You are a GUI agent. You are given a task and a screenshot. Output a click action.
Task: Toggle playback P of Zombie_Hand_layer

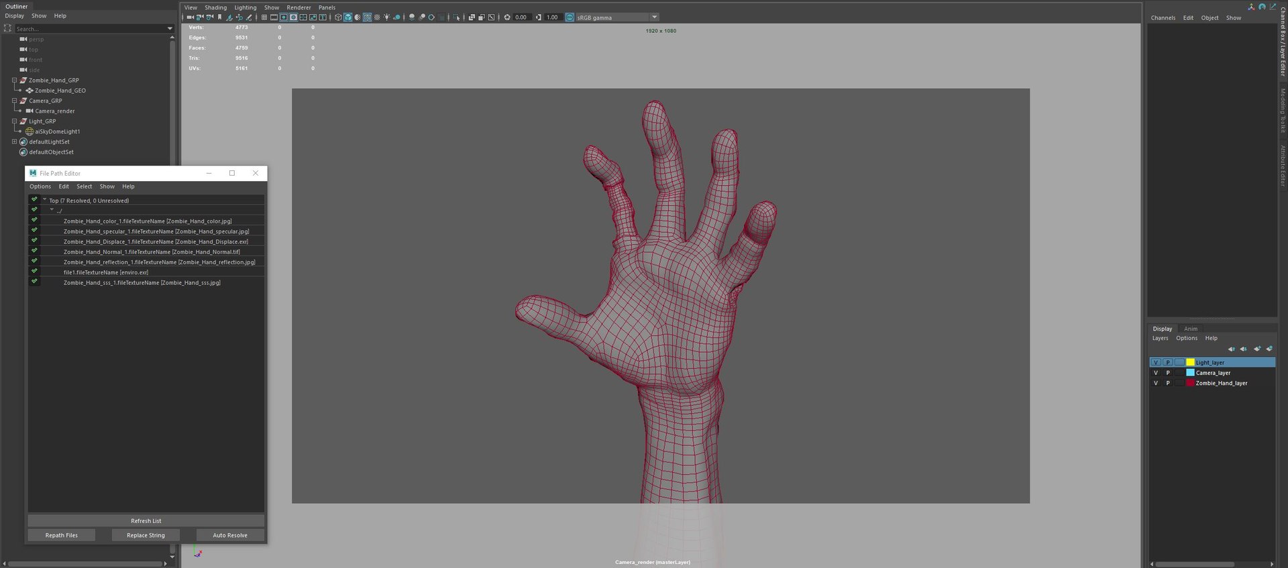(1168, 383)
